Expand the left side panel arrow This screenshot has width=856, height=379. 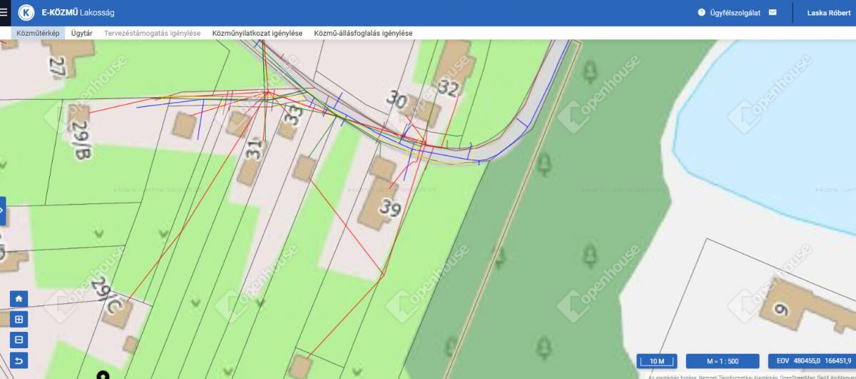point(3,211)
